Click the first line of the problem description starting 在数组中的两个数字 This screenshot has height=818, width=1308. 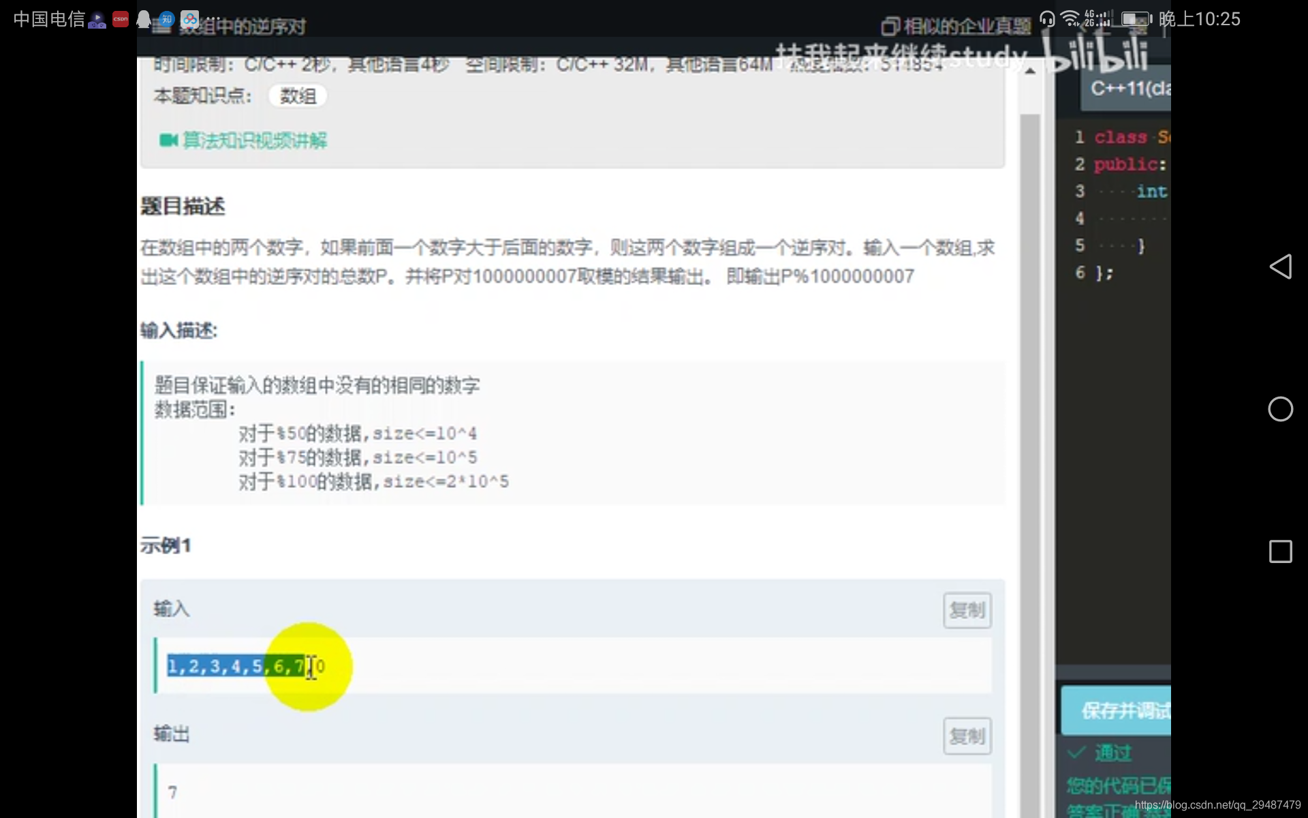(567, 247)
